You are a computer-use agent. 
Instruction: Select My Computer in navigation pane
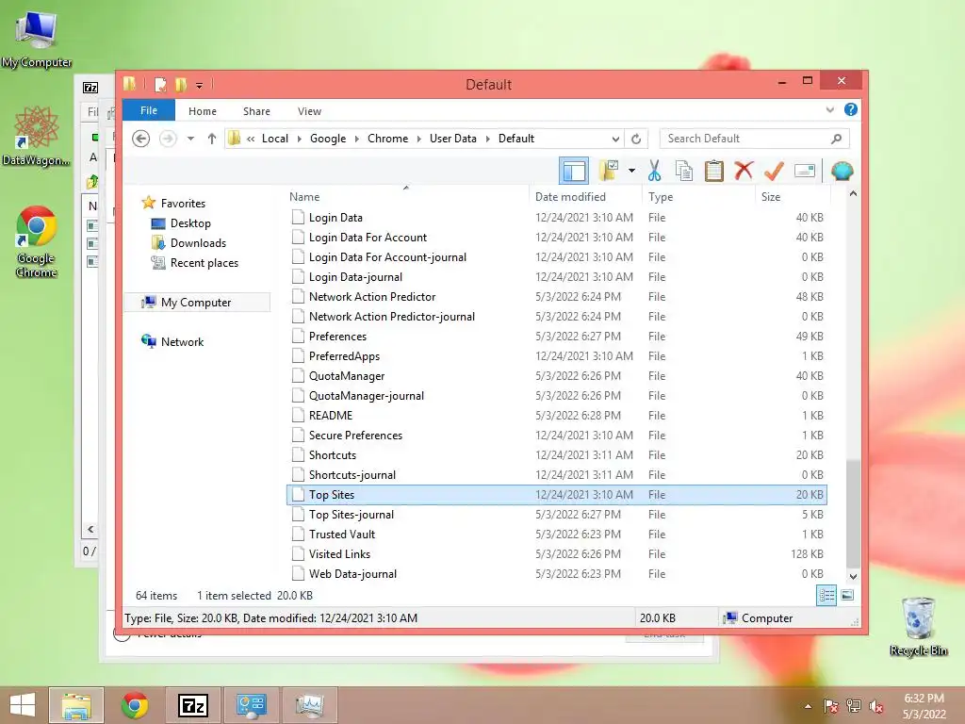coord(196,303)
